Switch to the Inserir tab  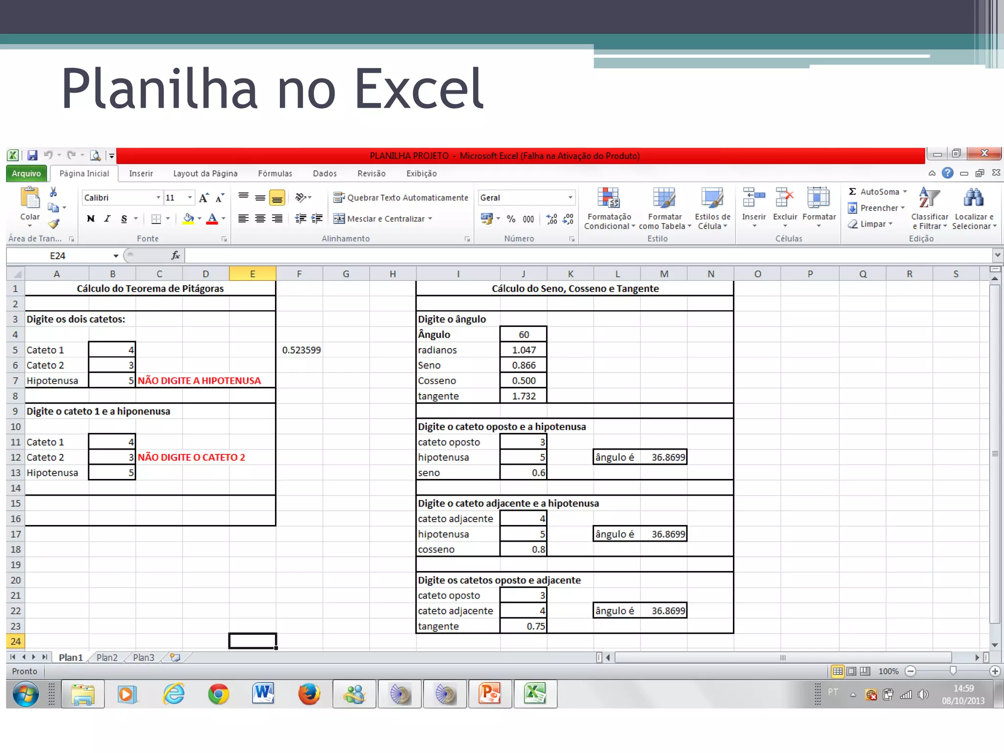[x=141, y=174]
